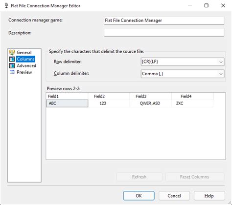Select the {CR}{LF} row delimiter combo box

click(x=183, y=62)
